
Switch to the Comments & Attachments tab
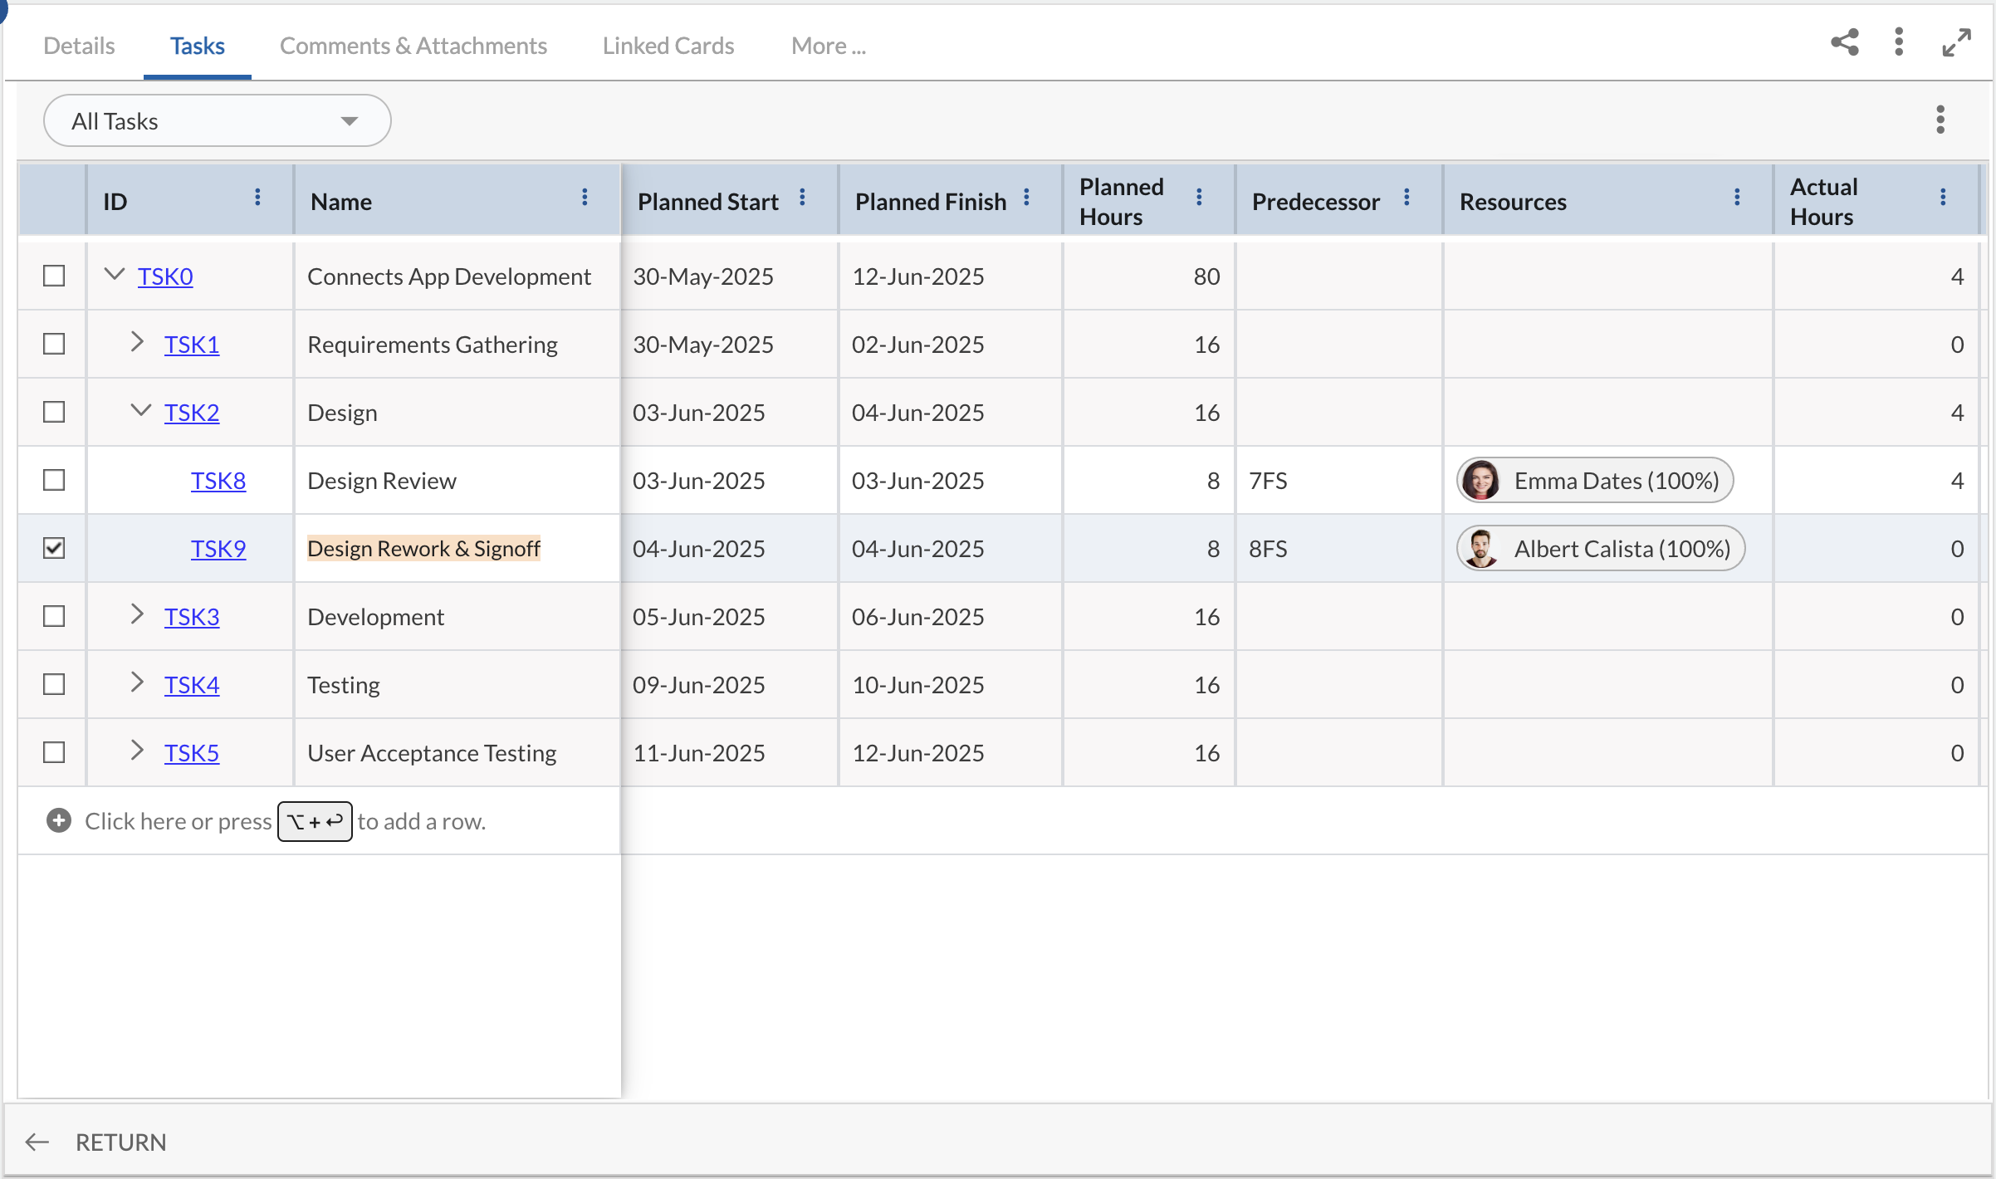coord(413,46)
